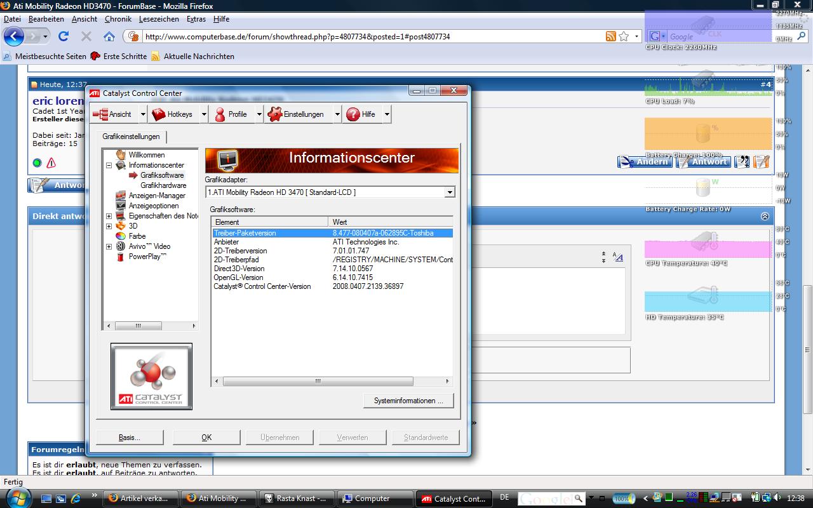Click the forum quote post icon
The height and width of the screenshot is (508, 813).
[x=742, y=162]
